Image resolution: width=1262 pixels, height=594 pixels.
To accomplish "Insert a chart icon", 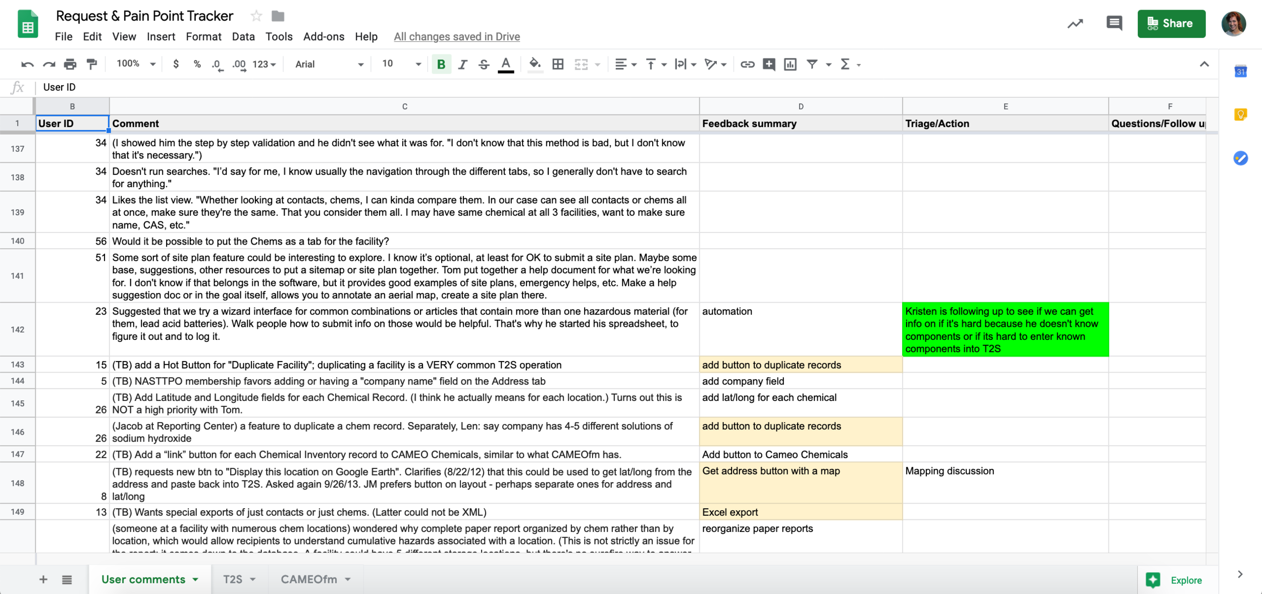I will click(790, 65).
